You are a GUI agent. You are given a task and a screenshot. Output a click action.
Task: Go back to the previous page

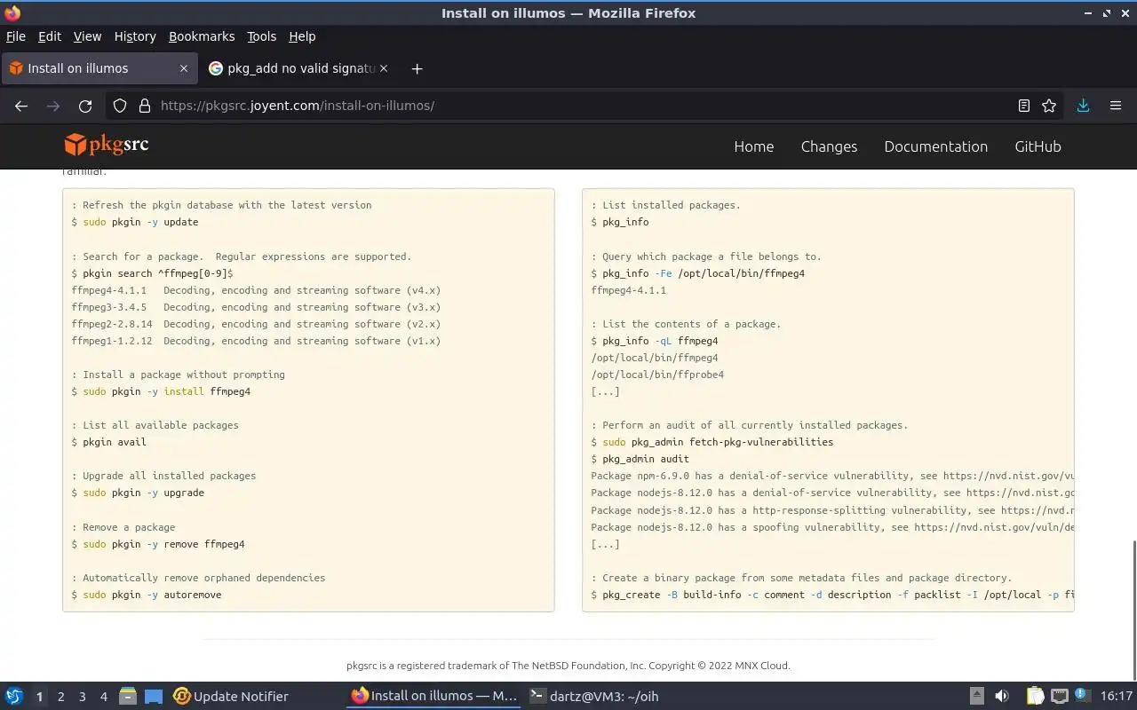21,106
